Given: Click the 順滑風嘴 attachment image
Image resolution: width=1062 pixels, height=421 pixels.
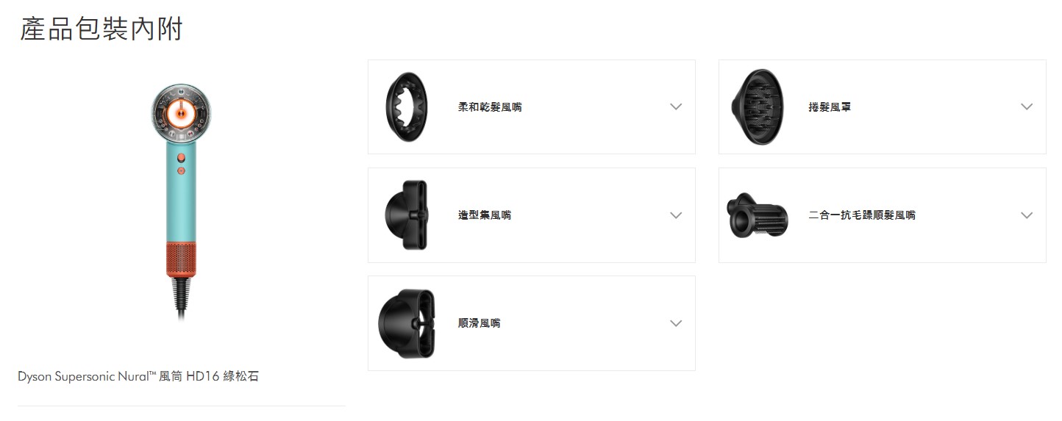Looking at the screenshot, I should click(x=407, y=323).
